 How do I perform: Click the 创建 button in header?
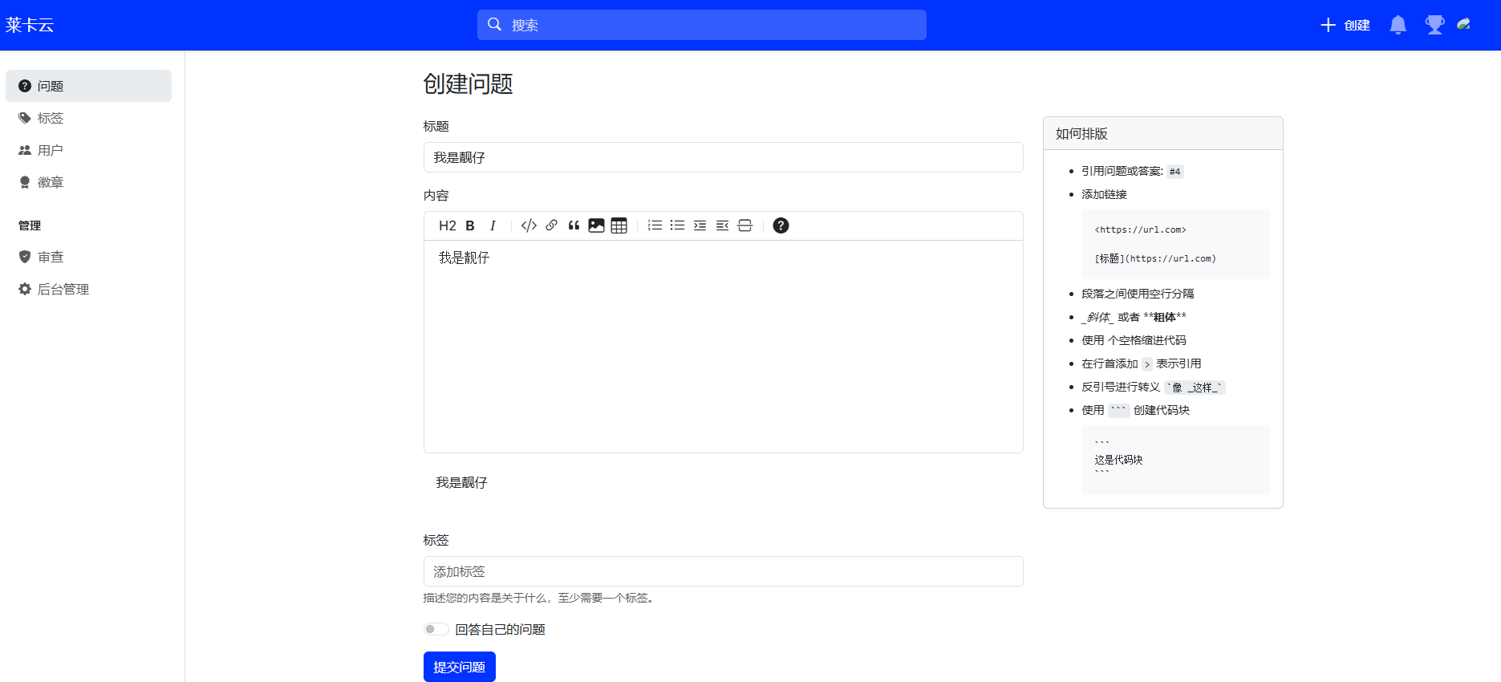1345,25
